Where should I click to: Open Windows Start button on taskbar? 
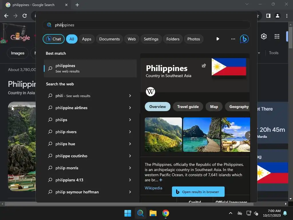coord(128,213)
